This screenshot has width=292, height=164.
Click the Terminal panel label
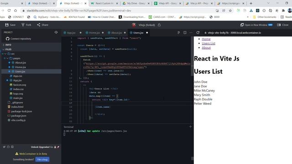[68, 127]
